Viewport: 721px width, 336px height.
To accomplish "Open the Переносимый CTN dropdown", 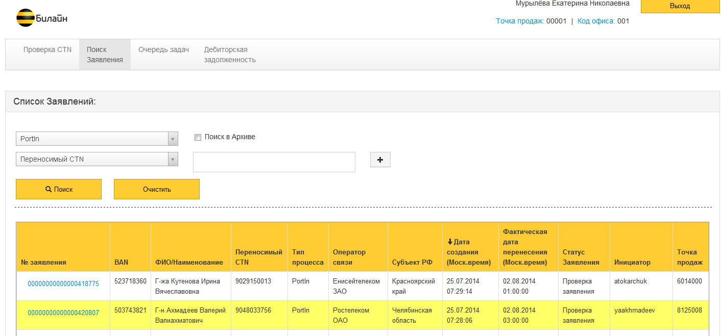I will coord(97,159).
